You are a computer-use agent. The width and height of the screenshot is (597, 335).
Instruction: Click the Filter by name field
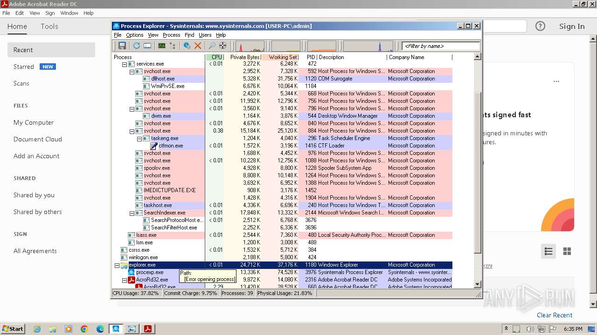pyautogui.click(x=441, y=46)
